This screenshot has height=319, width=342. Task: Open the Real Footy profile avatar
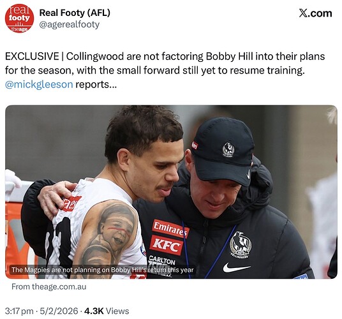click(x=19, y=19)
